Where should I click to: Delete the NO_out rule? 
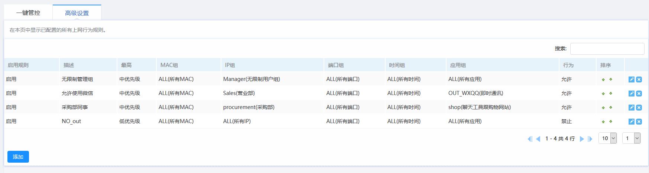639,122
